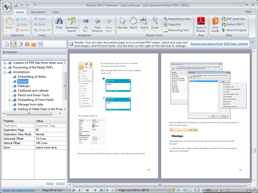Viewport: 258px width, 193px height.
Task: Open the images panel icon
Action: tap(40, 44)
